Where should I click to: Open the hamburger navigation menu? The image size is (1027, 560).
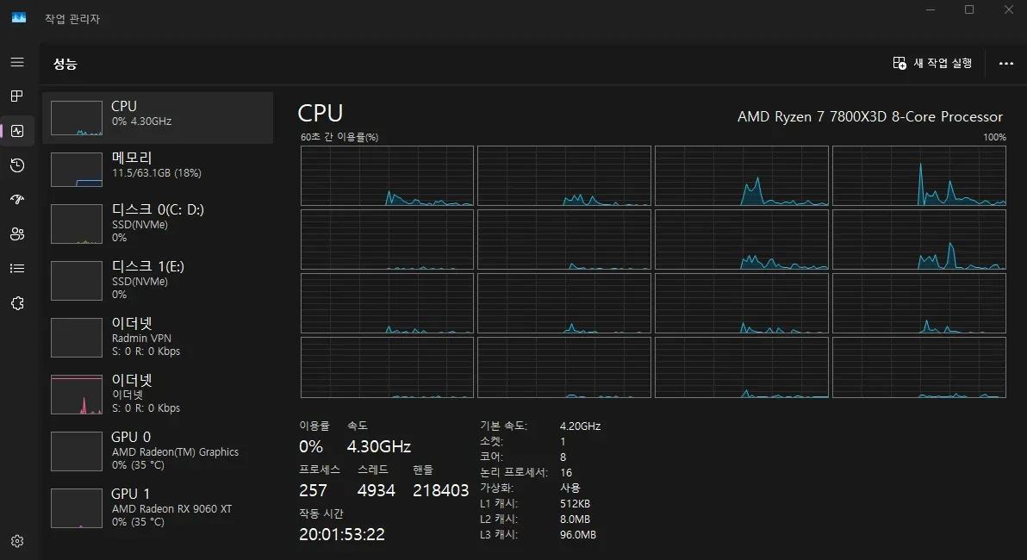click(17, 62)
